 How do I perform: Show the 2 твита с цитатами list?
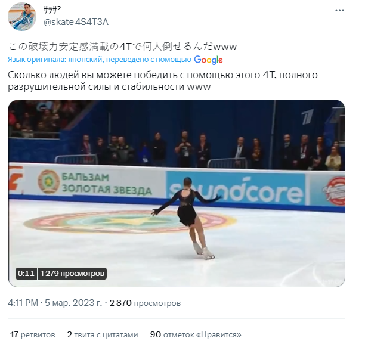103,334
